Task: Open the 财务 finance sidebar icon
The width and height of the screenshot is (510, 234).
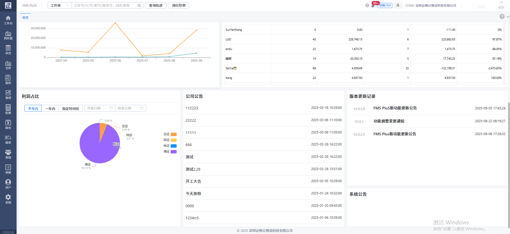Action: click(8, 125)
